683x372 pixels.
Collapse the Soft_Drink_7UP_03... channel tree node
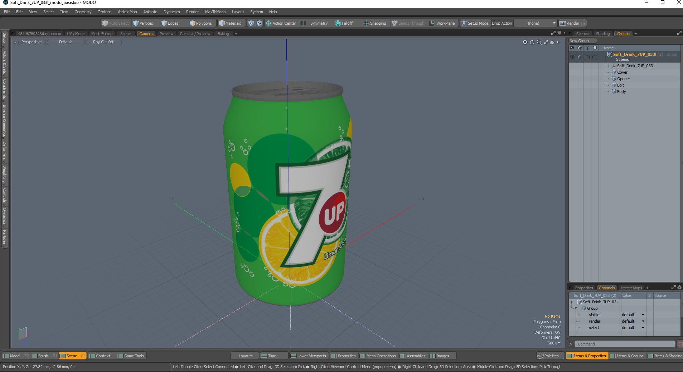click(x=572, y=302)
